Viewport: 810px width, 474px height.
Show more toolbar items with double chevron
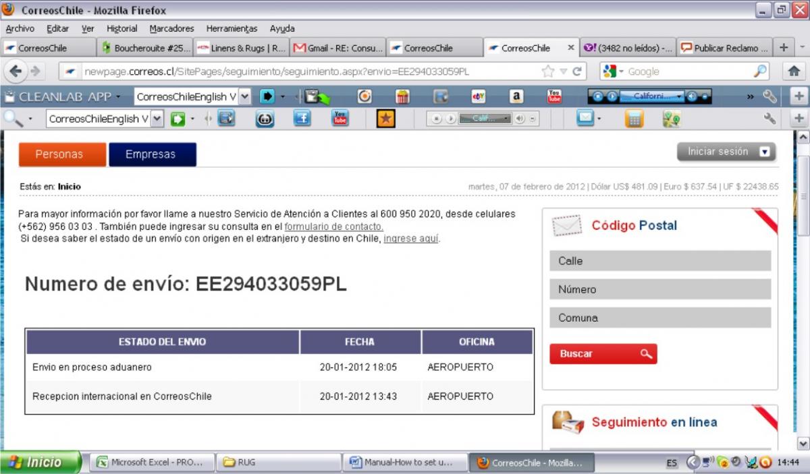pyautogui.click(x=751, y=96)
